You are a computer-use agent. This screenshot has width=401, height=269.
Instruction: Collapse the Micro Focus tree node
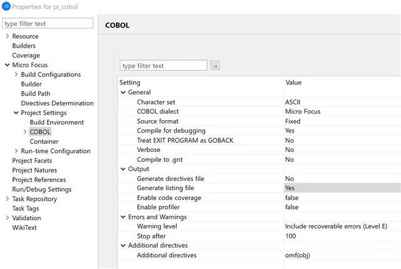click(7, 65)
